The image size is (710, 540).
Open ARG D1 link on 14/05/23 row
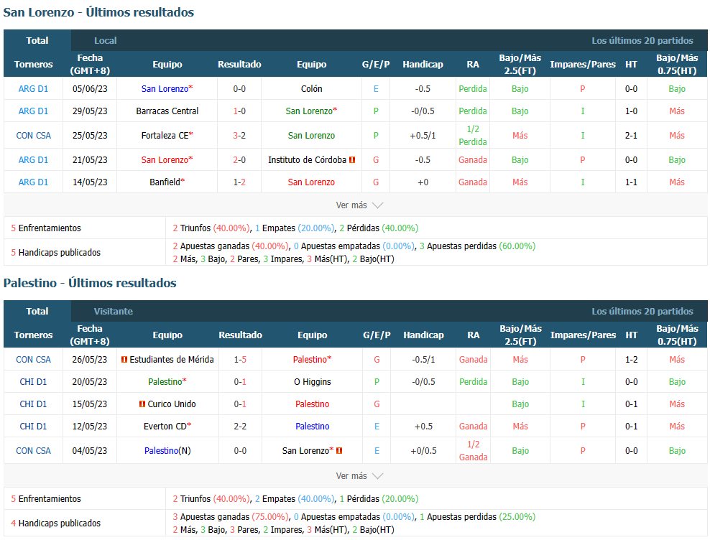[33, 182]
